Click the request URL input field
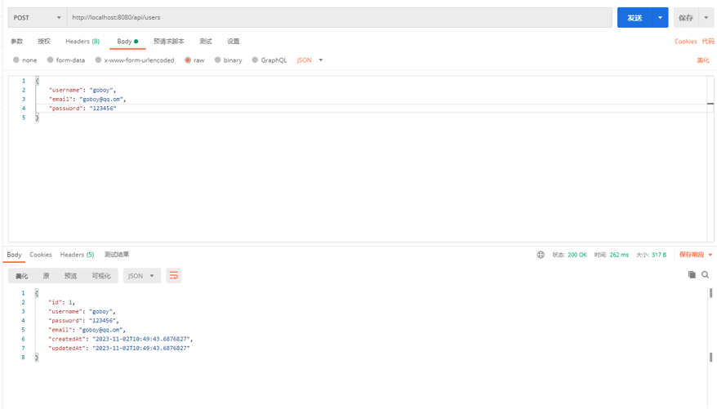The height and width of the screenshot is (409, 717). point(339,17)
